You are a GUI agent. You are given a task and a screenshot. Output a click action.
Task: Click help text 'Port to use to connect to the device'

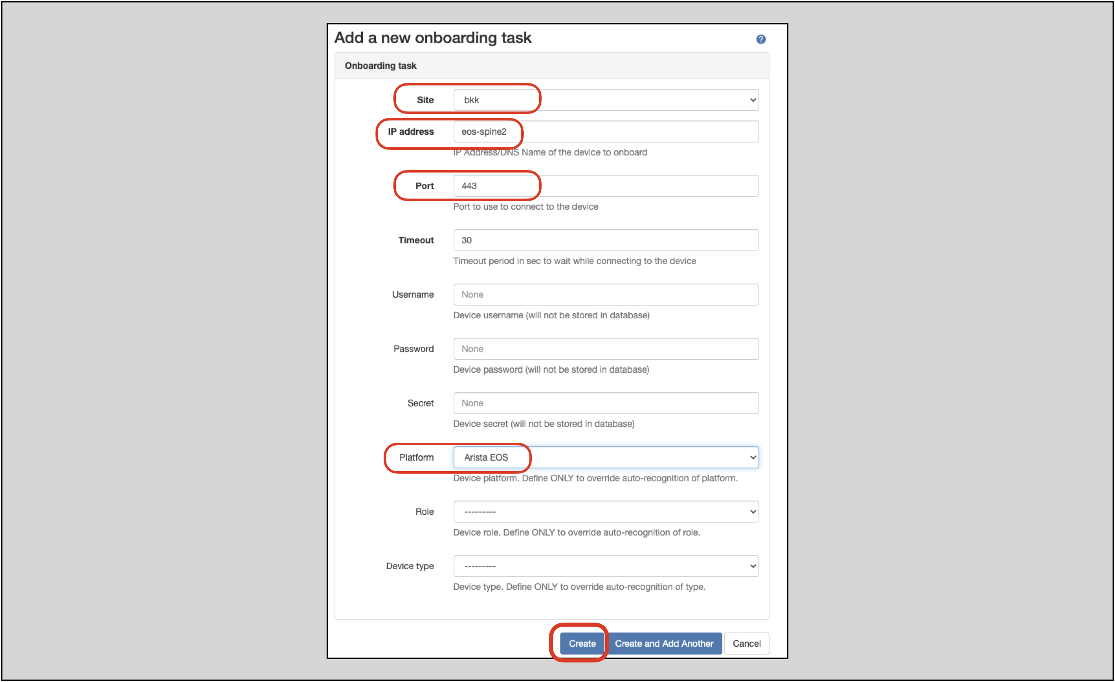(525, 207)
